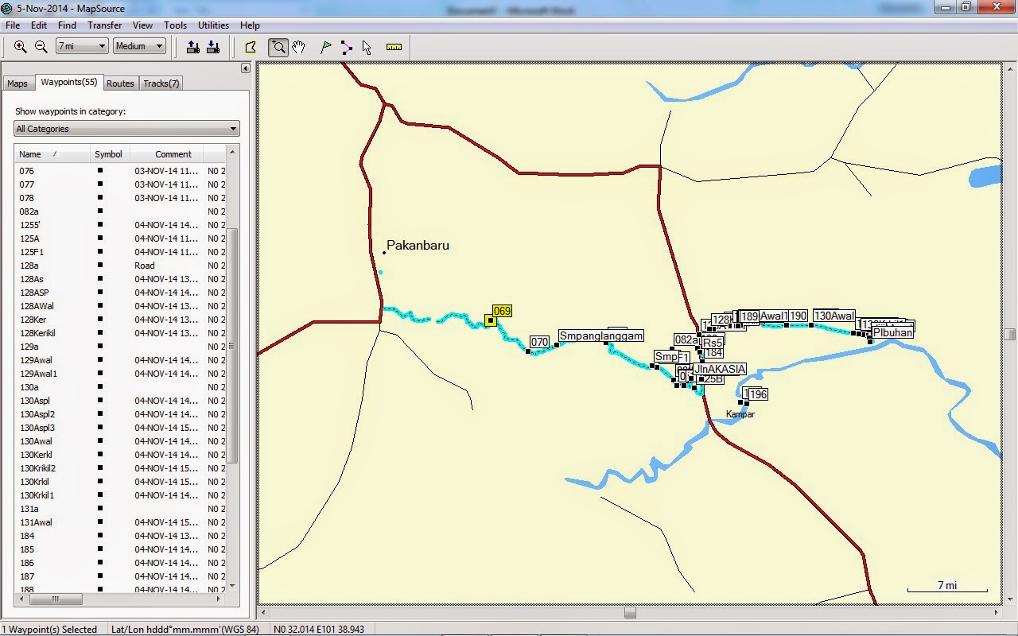Click the Send To Device icon
Viewport: 1018px width, 636px height.
[192, 46]
